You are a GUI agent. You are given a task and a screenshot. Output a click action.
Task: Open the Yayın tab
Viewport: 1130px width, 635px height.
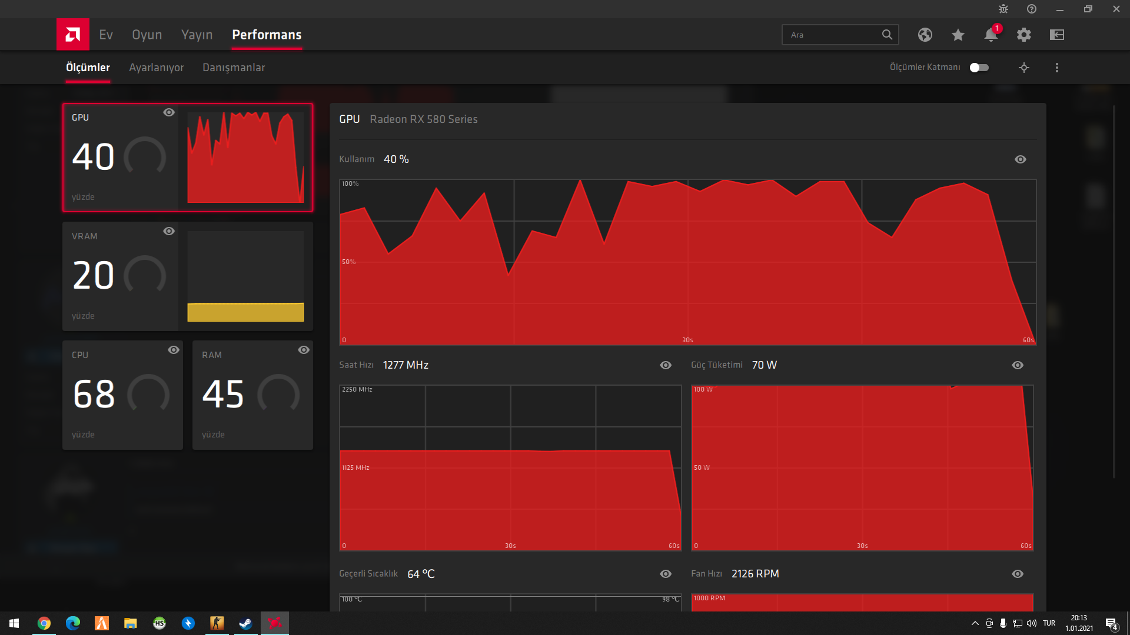[197, 35]
